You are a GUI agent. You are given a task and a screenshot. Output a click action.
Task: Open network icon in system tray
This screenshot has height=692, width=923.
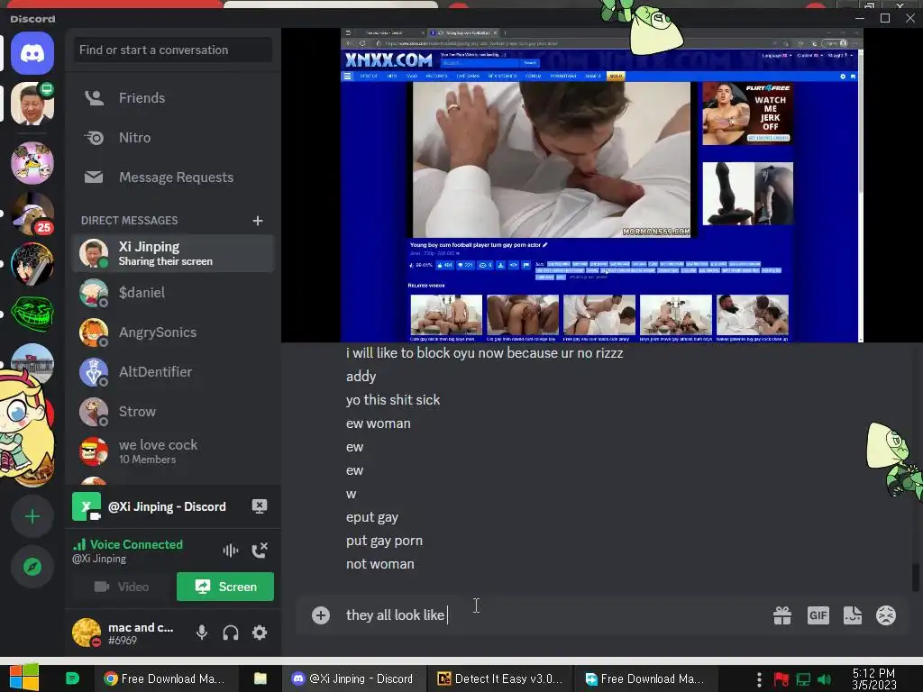coord(803,679)
